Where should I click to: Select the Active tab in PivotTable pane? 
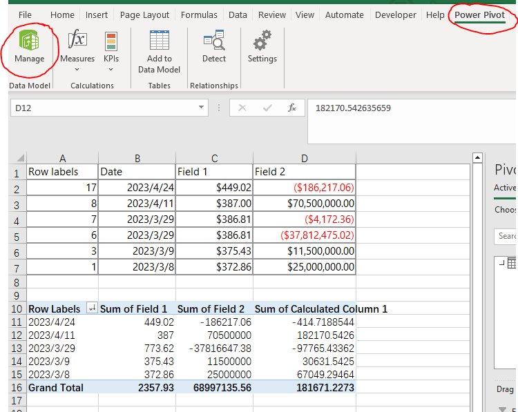coord(505,188)
